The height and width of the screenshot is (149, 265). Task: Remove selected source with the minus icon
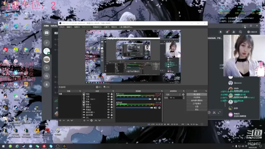pos(88,121)
